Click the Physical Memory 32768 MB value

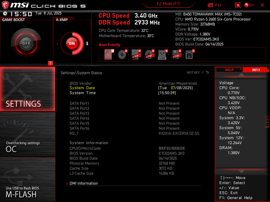[167, 163]
